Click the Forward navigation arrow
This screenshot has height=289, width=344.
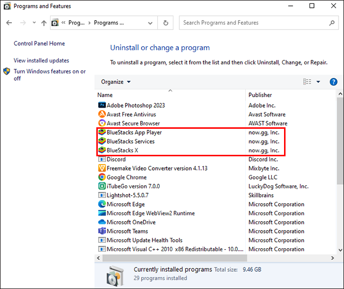coord(23,23)
